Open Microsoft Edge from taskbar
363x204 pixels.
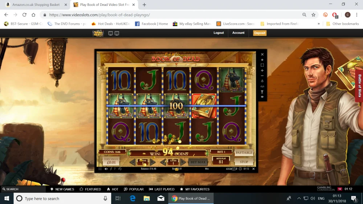coord(132,199)
